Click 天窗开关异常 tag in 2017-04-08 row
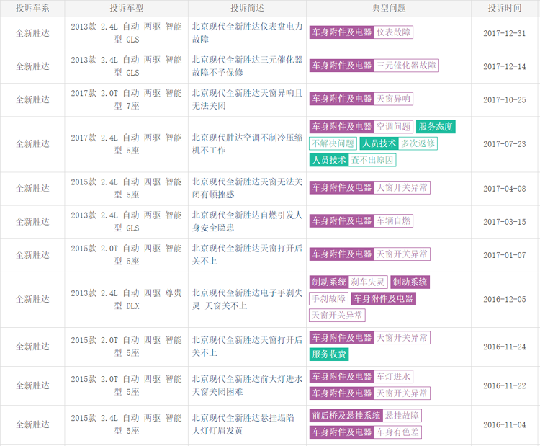 [x=402, y=187]
